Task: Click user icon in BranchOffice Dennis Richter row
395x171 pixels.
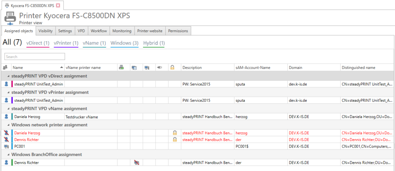Action: coord(6,163)
